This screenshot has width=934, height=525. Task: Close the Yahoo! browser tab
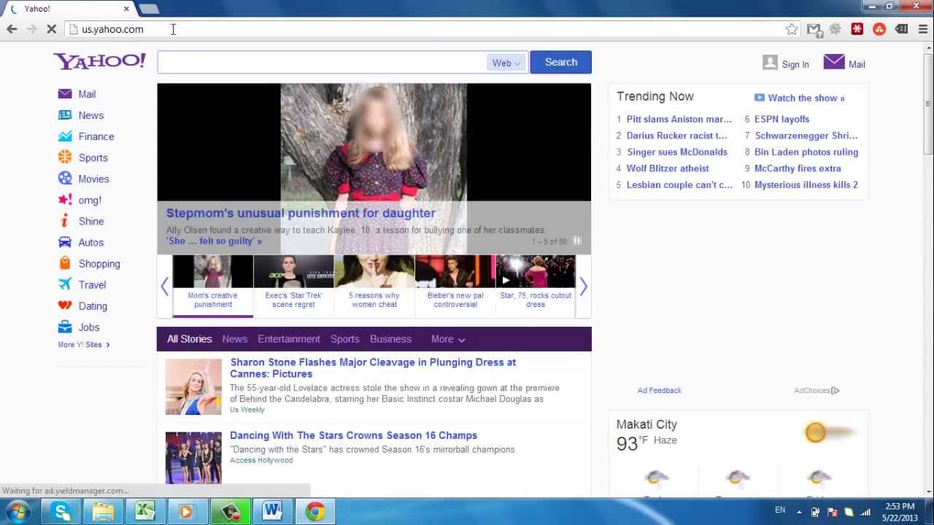pyautogui.click(x=126, y=9)
